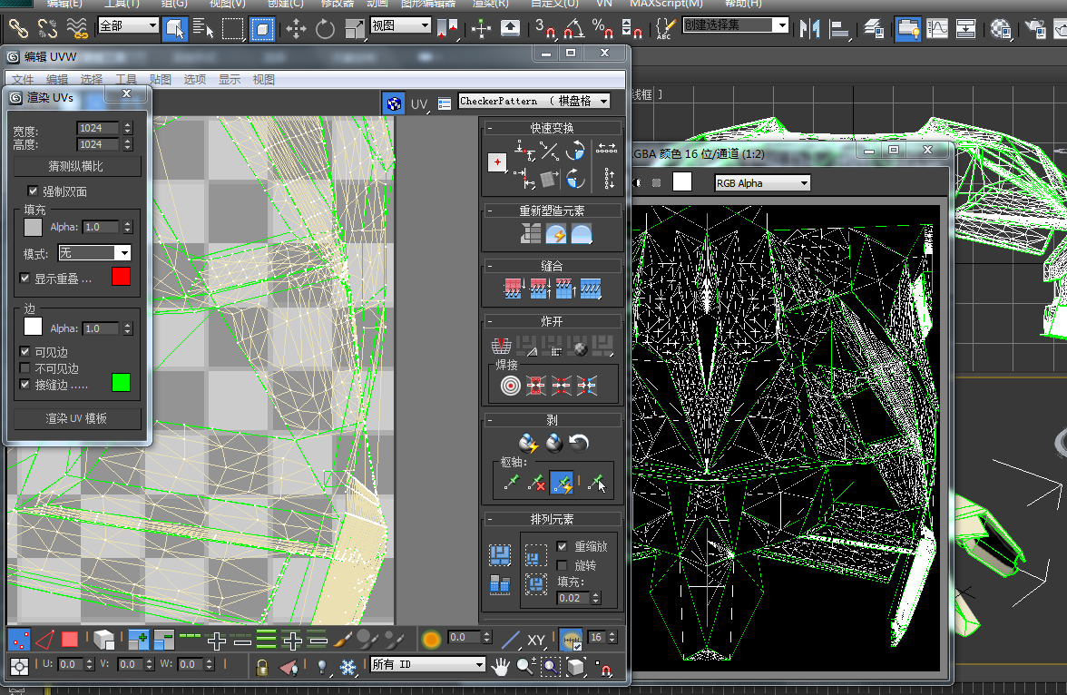Click the green seam edge color swatch

tap(120, 383)
